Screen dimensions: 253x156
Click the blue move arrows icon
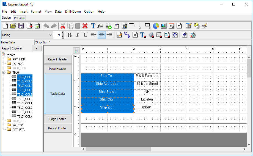coord(175,35)
